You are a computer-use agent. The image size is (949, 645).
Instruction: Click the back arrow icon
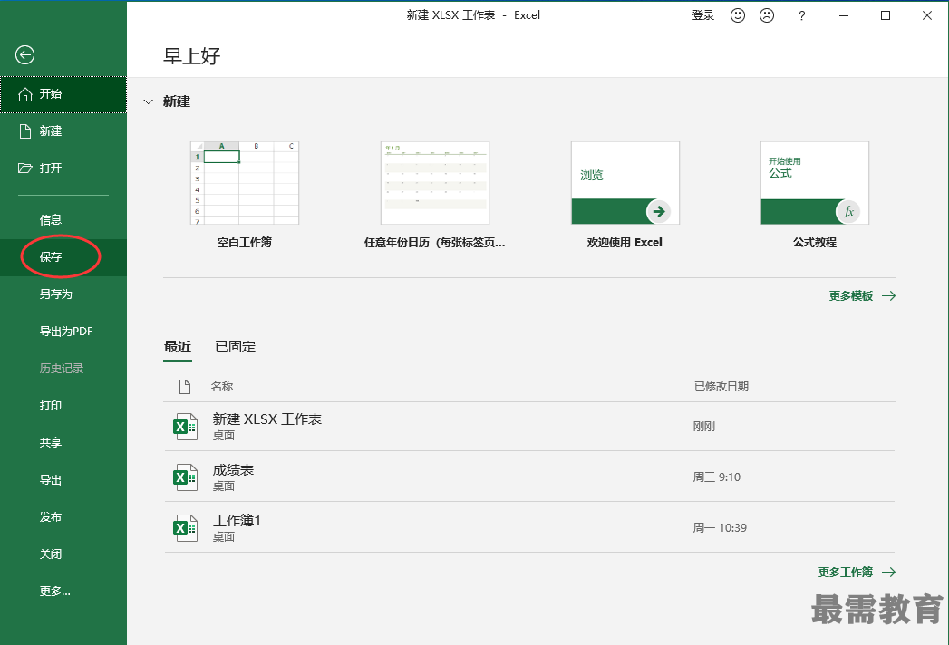pyautogui.click(x=24, y=55)
